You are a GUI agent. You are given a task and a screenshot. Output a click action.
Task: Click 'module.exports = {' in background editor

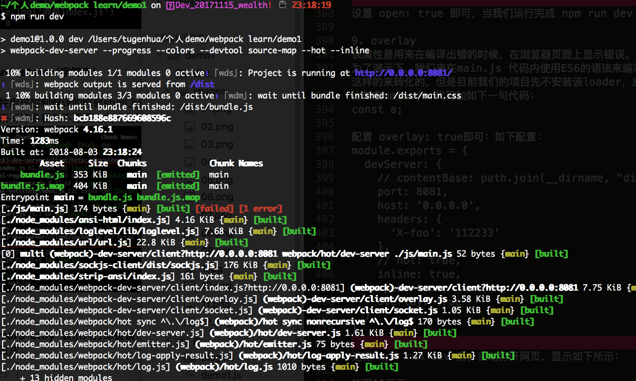[409, 151]
